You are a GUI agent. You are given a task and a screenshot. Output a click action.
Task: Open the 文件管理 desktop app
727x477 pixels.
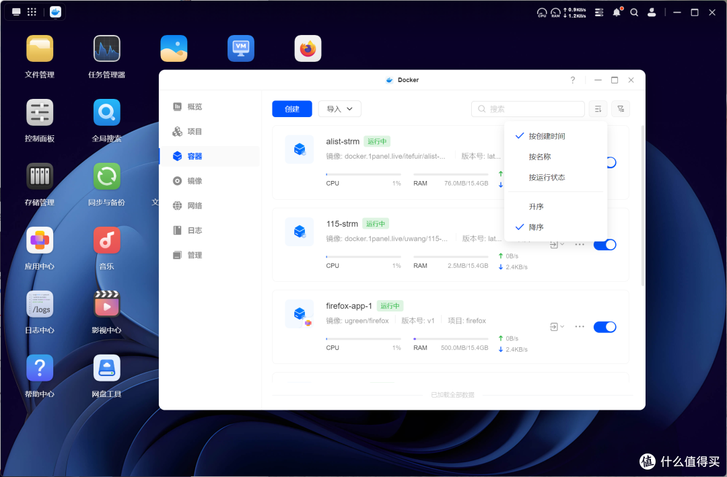point(40,48)
